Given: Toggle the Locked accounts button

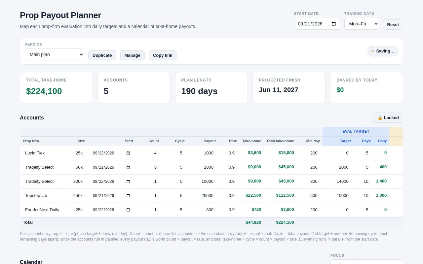Looking at the screenshot, I should point(388,118).
